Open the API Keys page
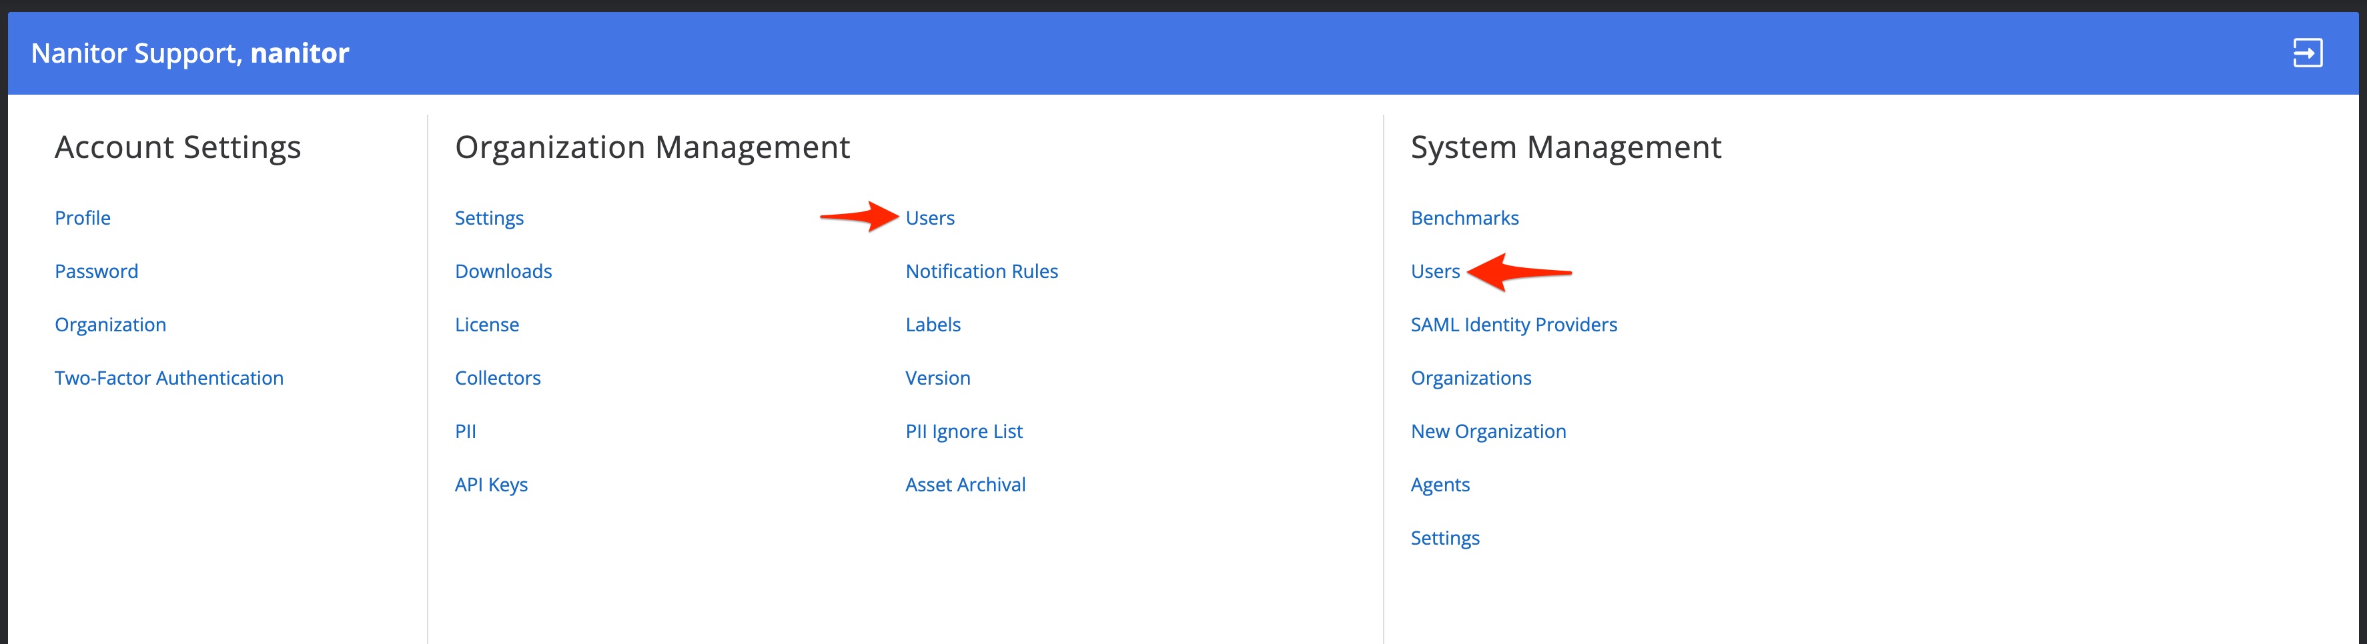 click(x=492, y=484)
